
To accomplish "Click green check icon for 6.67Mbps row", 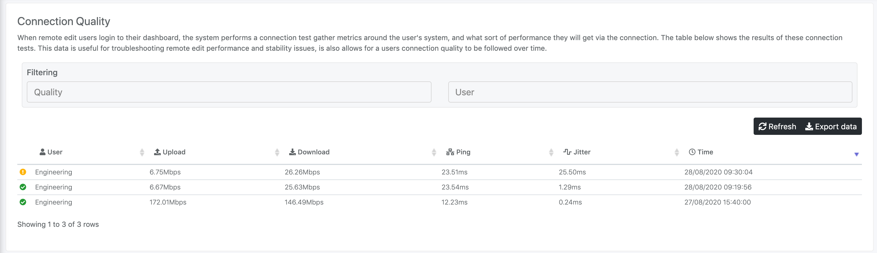I will click(23, 187).
